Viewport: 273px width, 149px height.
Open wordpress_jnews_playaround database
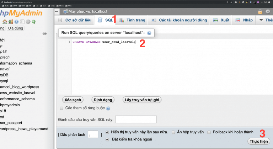pyautogui.click(x=24, y=129)
